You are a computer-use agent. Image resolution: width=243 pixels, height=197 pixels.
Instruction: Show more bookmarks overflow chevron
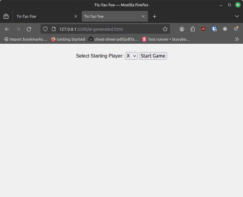(x=237, y=39)
